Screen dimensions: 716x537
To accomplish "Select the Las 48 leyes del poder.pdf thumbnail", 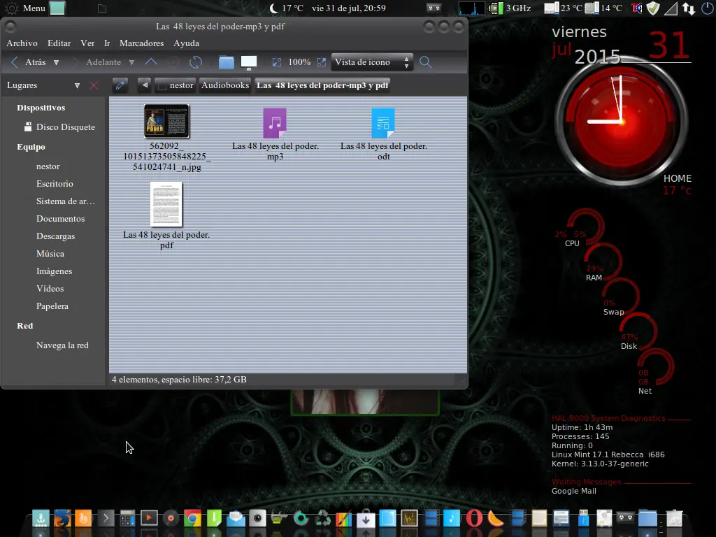I will [166, 204].
